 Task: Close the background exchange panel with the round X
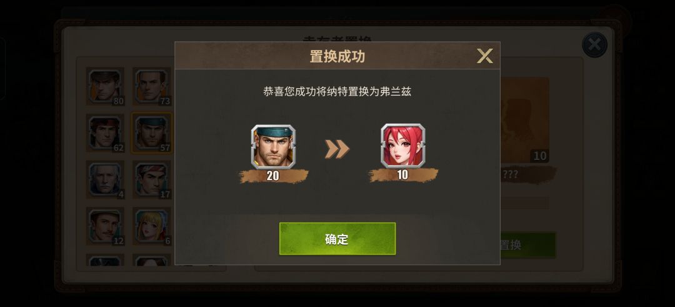(594, 45)
